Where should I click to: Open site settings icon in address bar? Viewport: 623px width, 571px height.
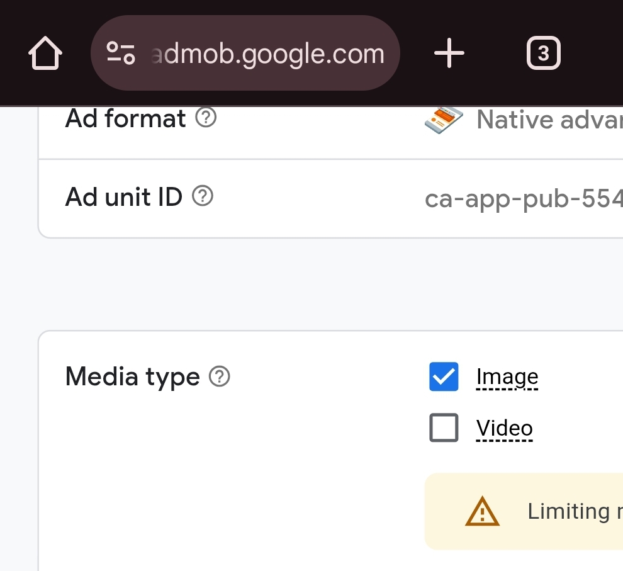pos(120,54)
